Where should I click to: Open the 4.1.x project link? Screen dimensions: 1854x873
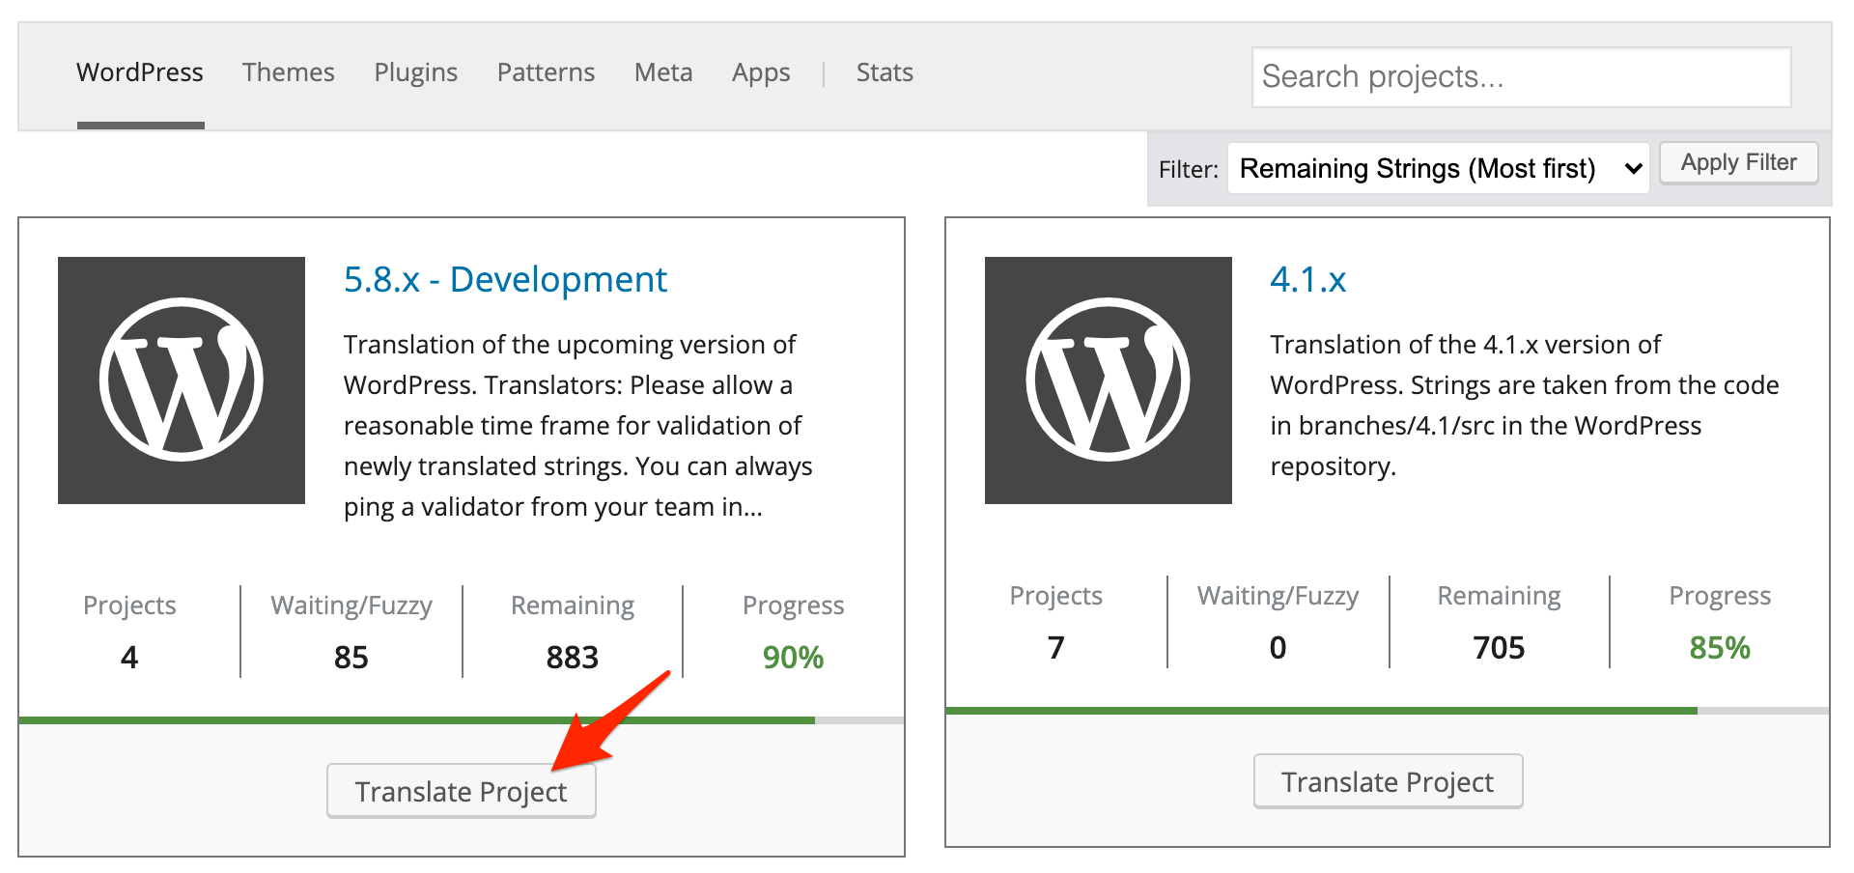[x=1307, y=280]
